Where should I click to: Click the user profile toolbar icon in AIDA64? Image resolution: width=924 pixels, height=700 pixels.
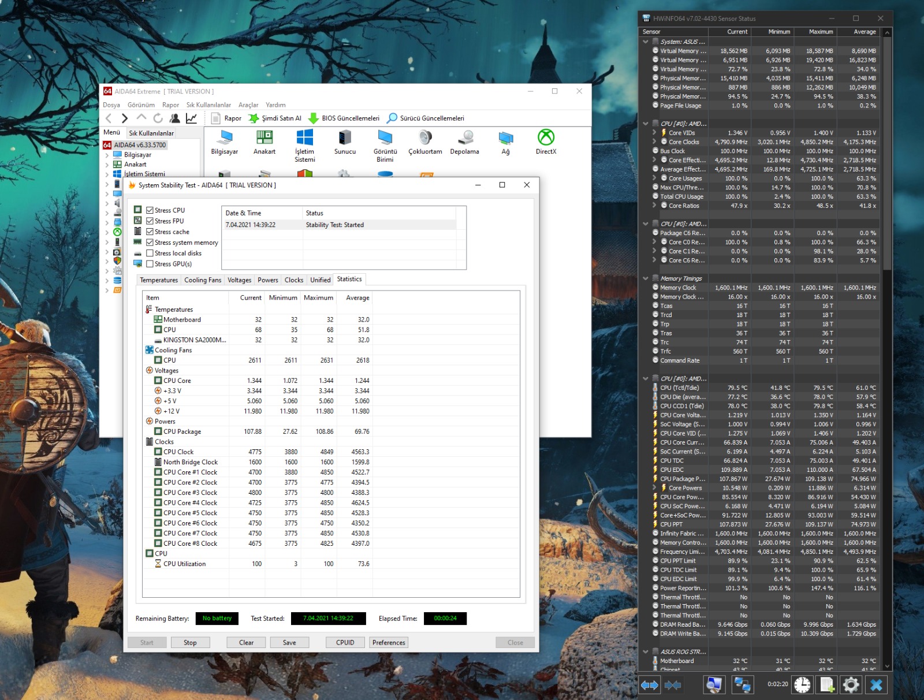coord(174,118)
